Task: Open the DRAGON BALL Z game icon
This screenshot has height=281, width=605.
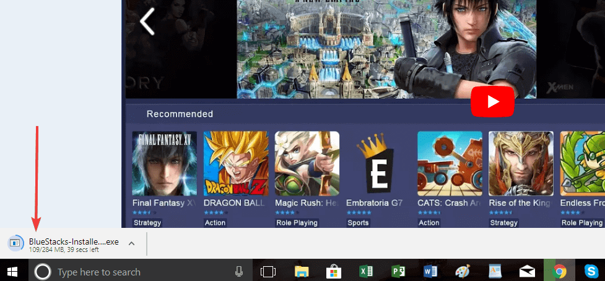Action: [236, 164]
